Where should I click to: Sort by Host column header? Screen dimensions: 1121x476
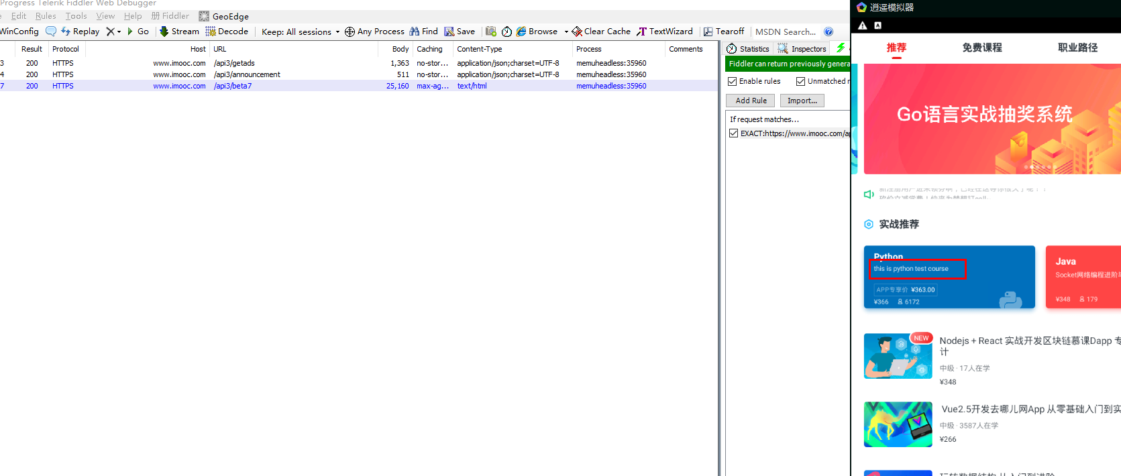click(x=148, y=49)
